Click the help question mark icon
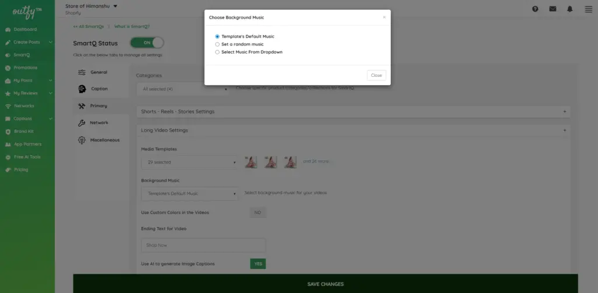Image resolution: width=598 pixels, height=293 pixels. 535,9
